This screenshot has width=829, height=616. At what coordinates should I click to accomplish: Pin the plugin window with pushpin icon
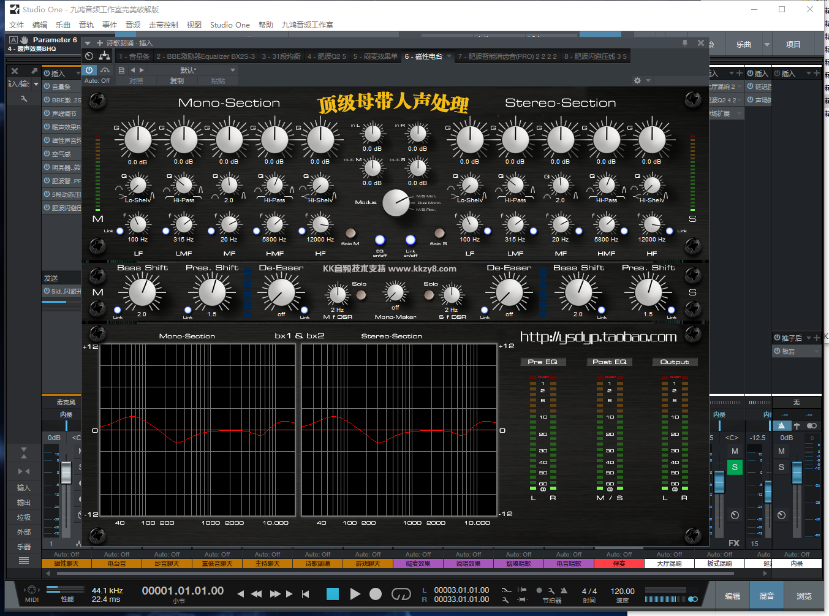pyautogui.click(x=684, y=43)
